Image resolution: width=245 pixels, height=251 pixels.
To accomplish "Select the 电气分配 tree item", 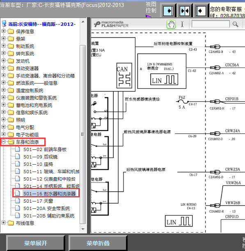I will click(x=25, y=127).
